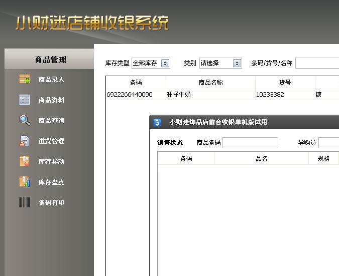Open 商品资料 via its list icon
The width and height of the screenshot is (339, 276).
25,100
